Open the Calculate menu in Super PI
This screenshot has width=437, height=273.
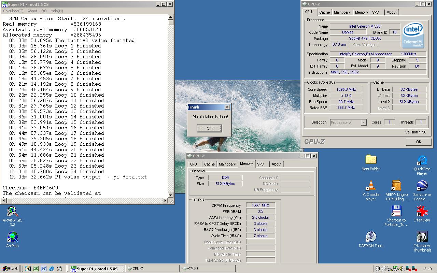(x=13, y=11)
